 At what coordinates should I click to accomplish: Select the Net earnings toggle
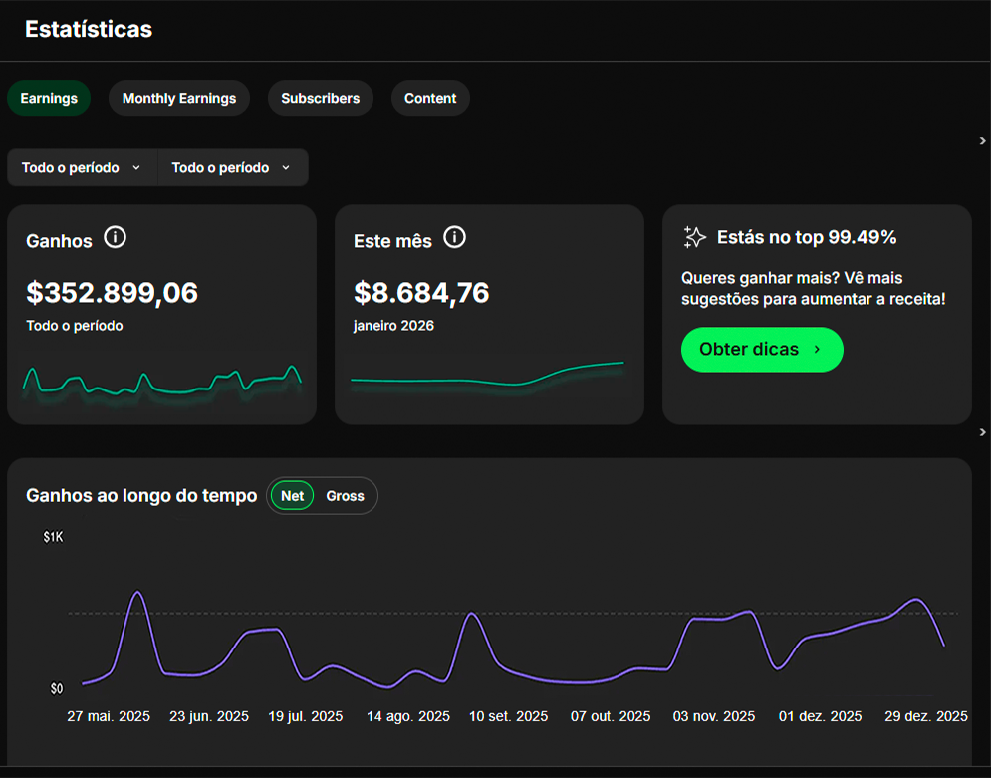[x=292, y=496]
